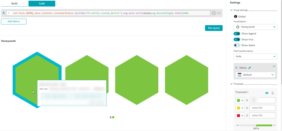Screen dimensions: 282x131
Task: Open the green threshold color picker
Action: (x=240, y=100)
